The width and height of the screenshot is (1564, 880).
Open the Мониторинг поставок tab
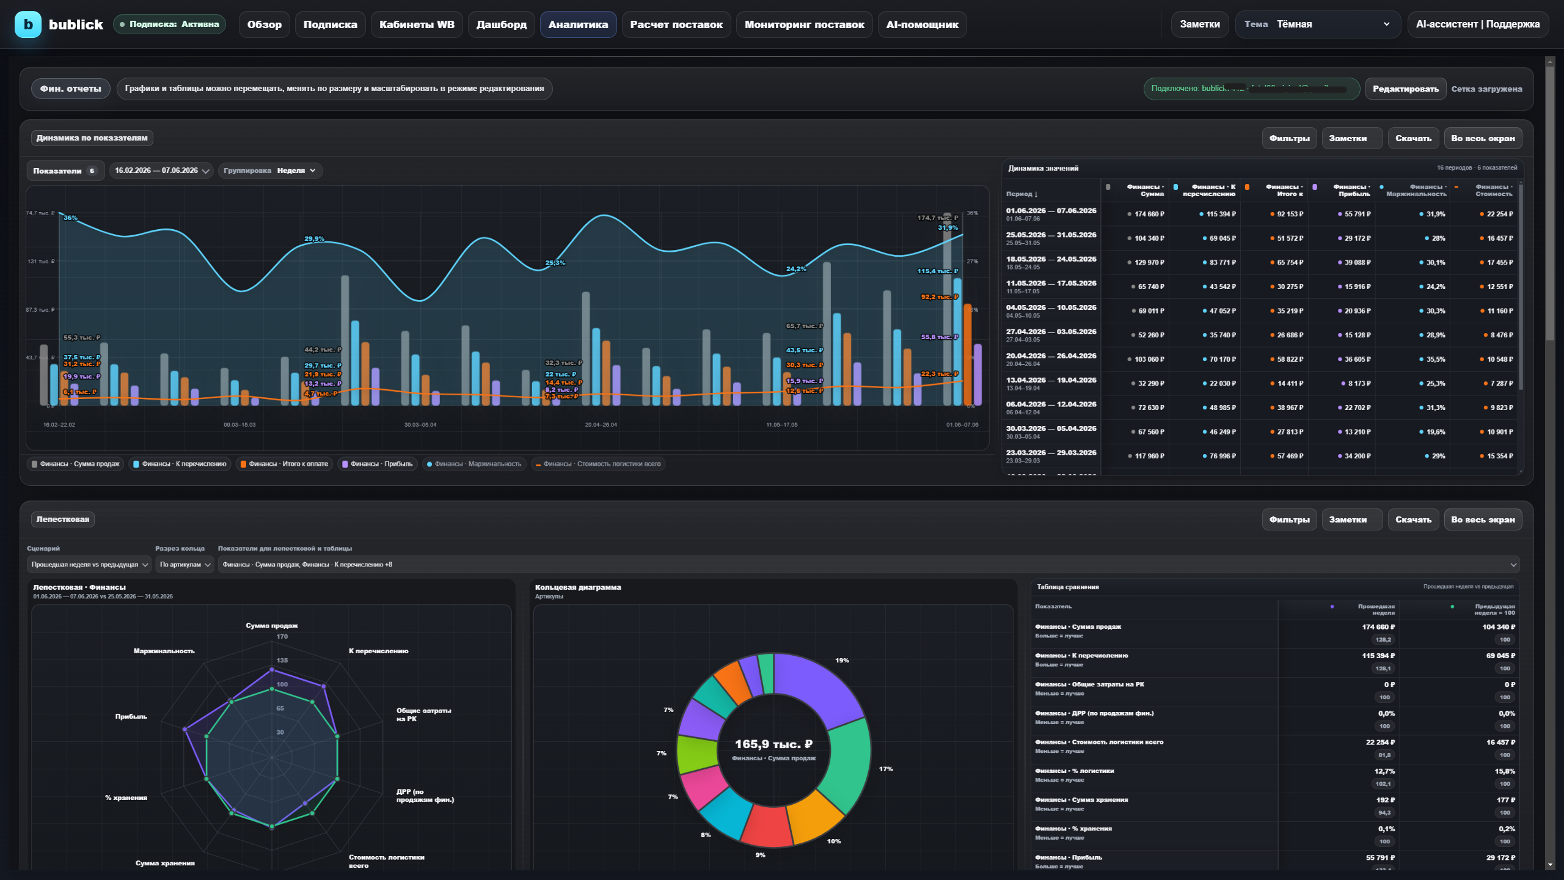tap(804, 24)
